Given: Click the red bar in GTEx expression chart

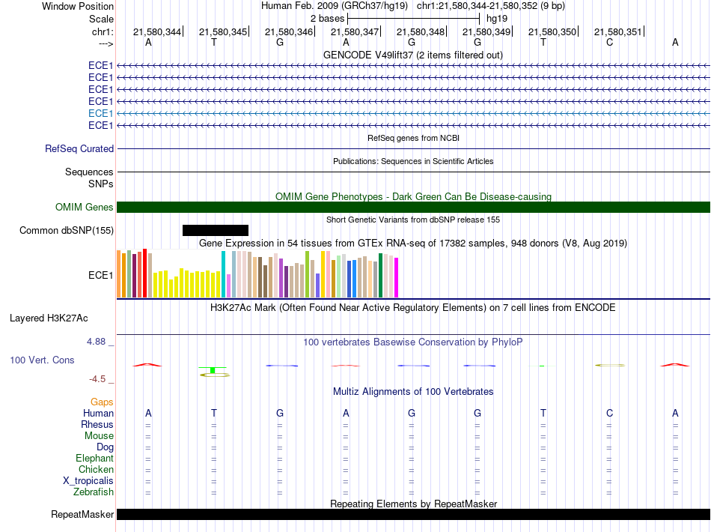Looking at the screenshot, I should pyautogui.click(x=144, y=273).
